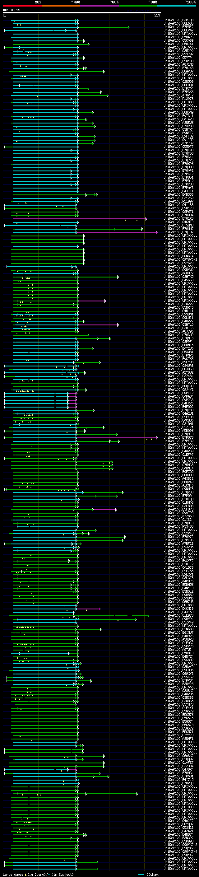The width and height of the screenshot is (199, 877).
Task: Click the 'Large gaps' legend text
Action: tap(13, 874)
